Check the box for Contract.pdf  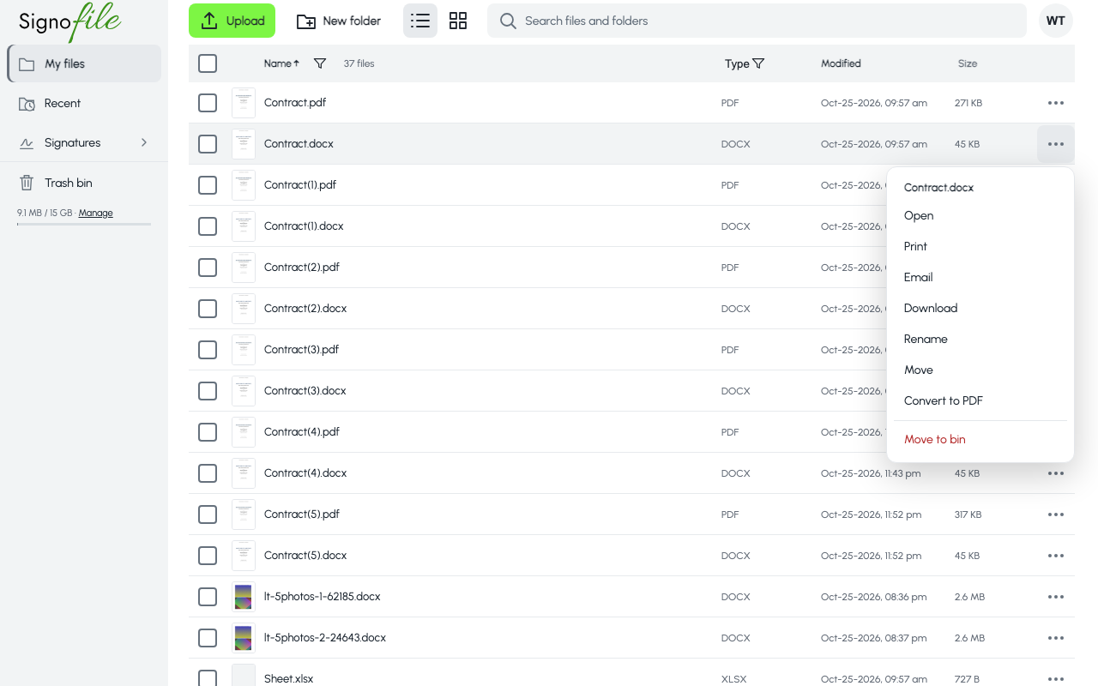click(x=208, y=103)
